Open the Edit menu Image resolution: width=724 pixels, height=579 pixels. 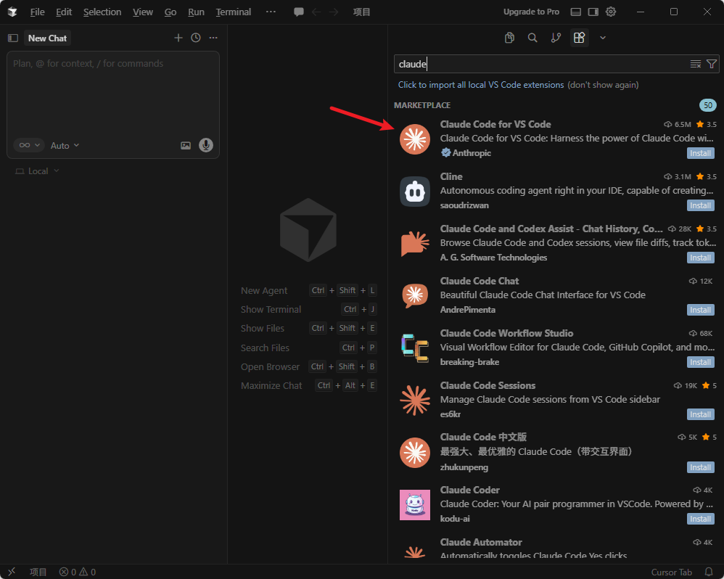pyautogui.click(x=64, y=12)
